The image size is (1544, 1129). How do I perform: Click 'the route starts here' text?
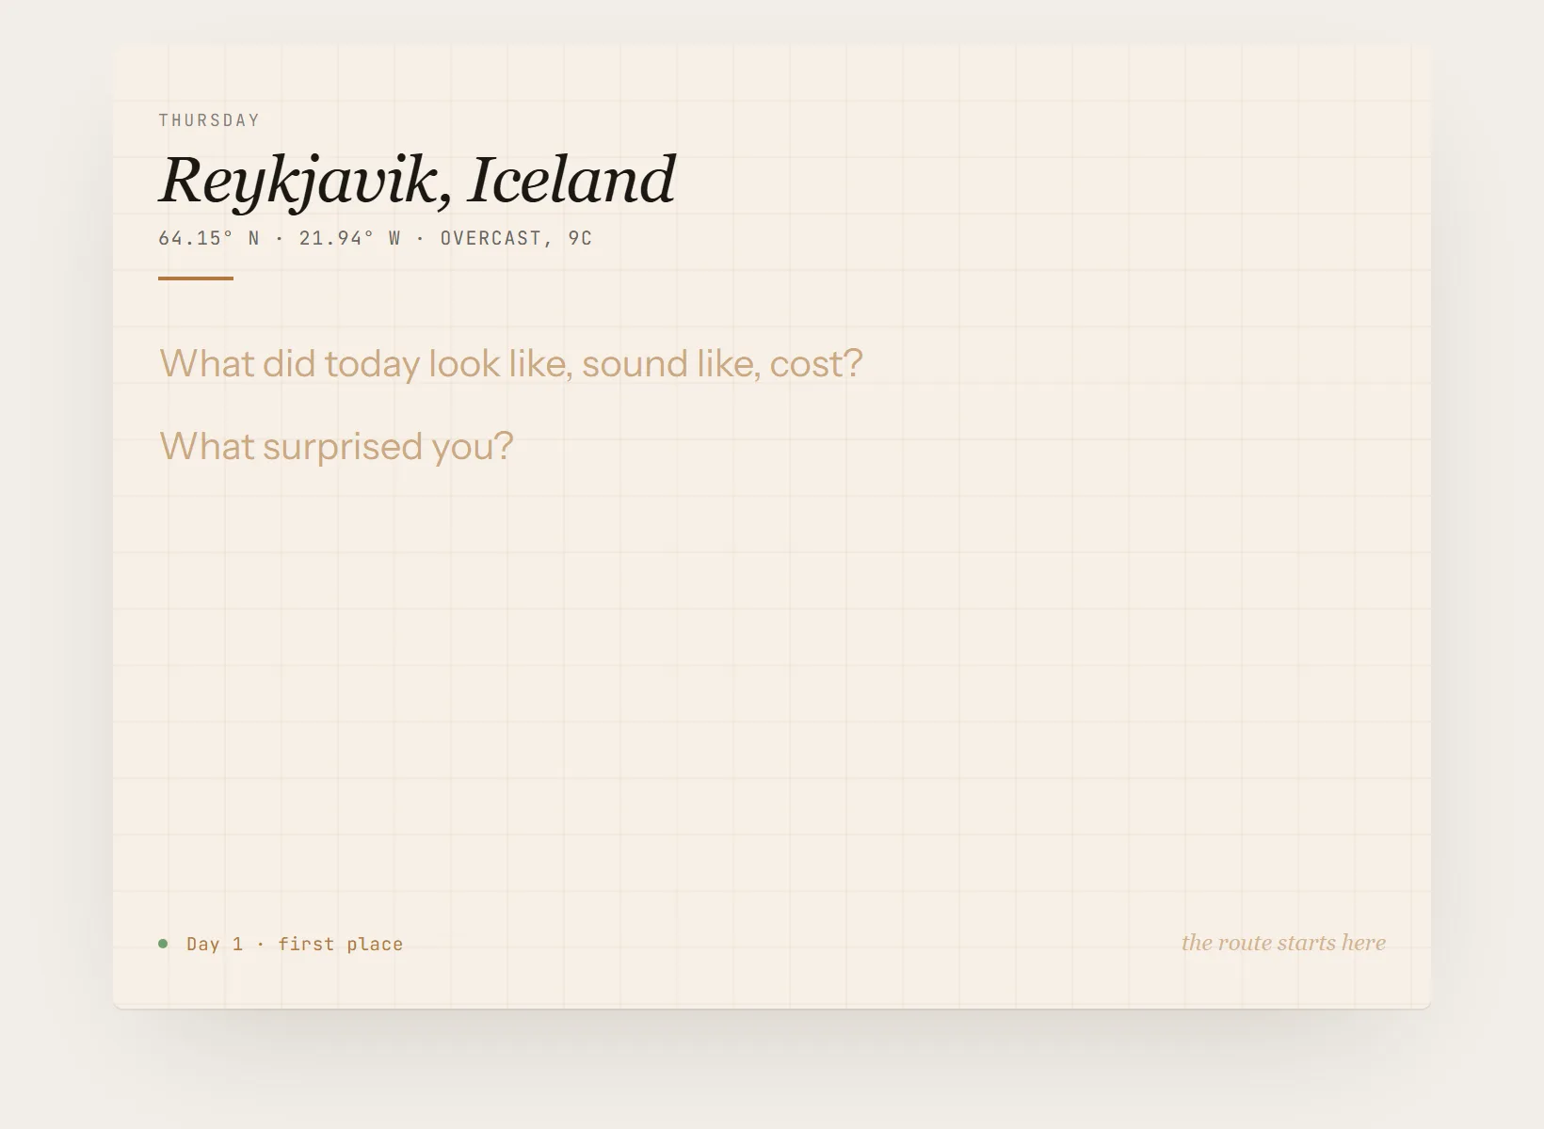pos(1283,943)
